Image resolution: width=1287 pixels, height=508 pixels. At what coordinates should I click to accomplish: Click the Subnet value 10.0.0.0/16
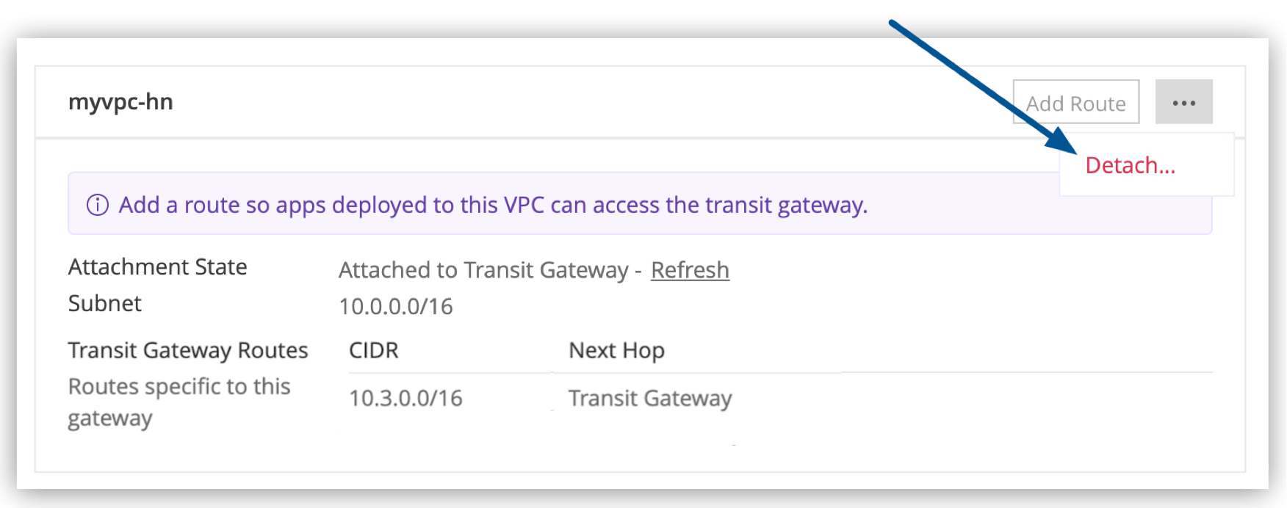pos(395,307)
